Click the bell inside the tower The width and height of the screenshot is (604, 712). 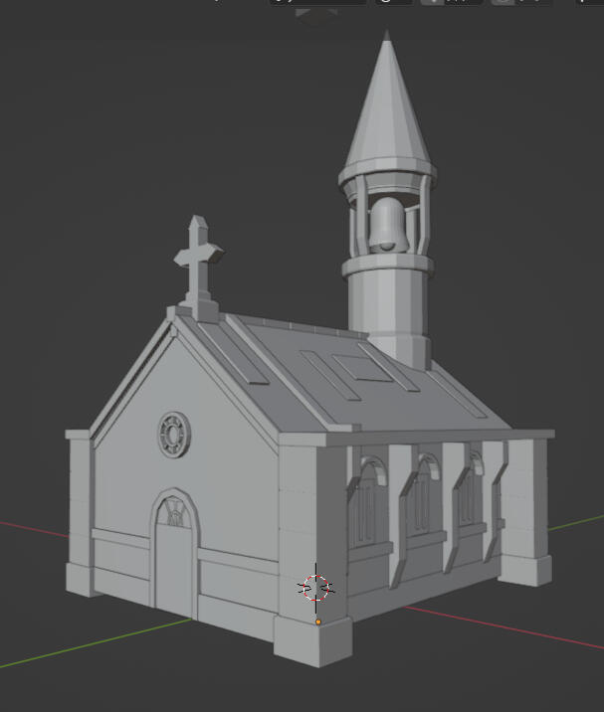[388, 225]
